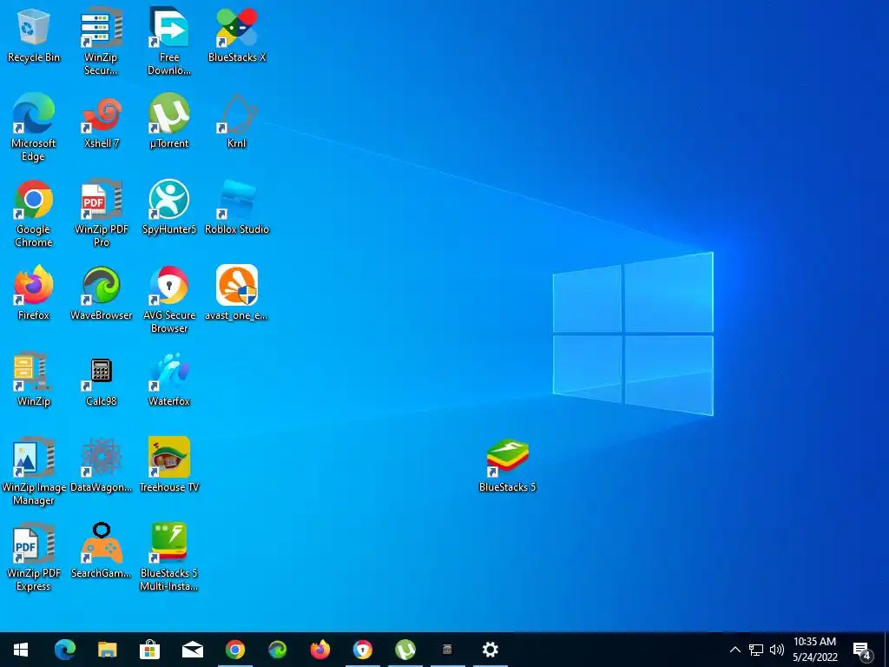Select AVG Secure Browser desktop icon
889x667 pixels.
pos(169,299)
